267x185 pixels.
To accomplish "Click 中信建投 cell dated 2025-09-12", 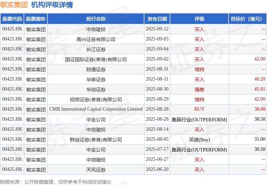I will point(96,29).
